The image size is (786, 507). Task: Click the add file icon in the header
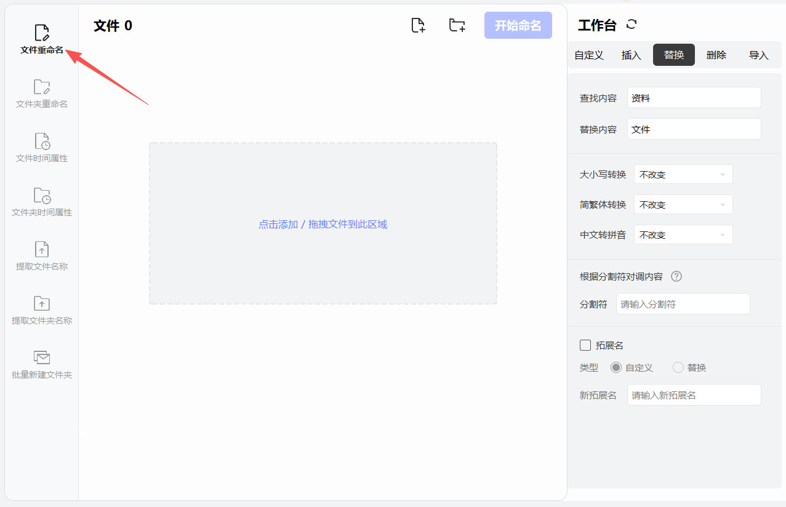(418, 25)
